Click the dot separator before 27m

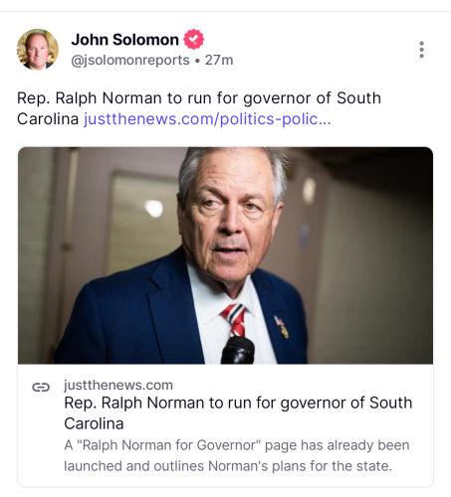coord(197,61)
